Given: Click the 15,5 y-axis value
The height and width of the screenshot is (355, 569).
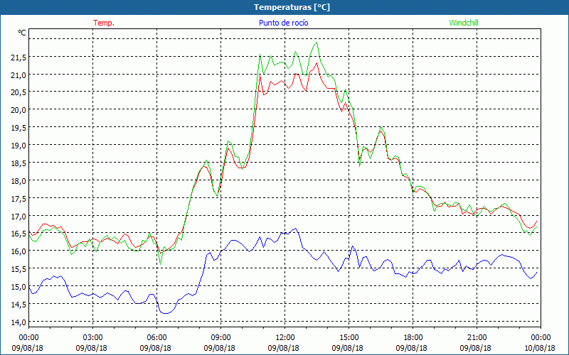Looking at the screenshot, I should [18, 269].
